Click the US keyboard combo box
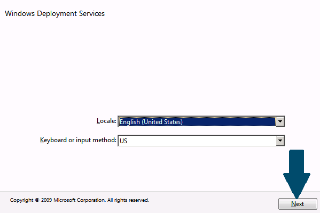The width and height of the screenshot is (320, 213). (x=201, y=141)
